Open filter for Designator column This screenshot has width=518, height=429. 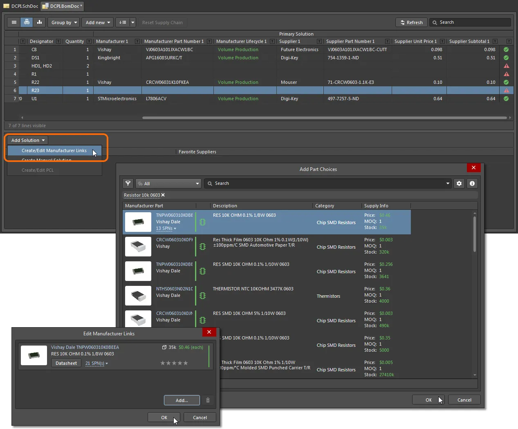[x=58, y=41]
